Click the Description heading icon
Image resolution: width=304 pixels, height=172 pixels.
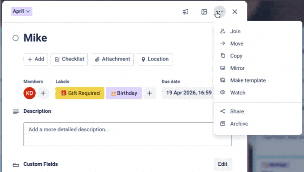[16, 111]
